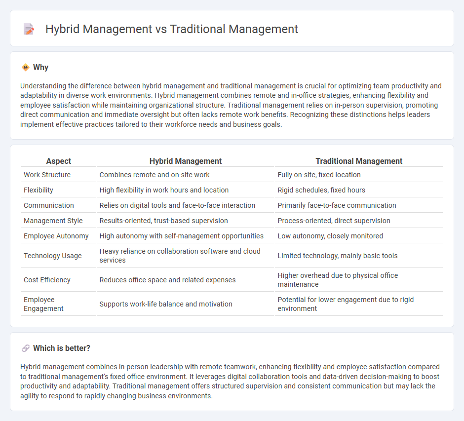Select the Employee Autonomy row label

pos(56,236)
